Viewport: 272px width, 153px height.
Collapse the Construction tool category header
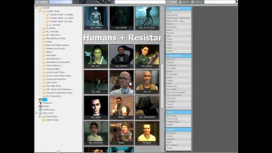pos(178,56)
